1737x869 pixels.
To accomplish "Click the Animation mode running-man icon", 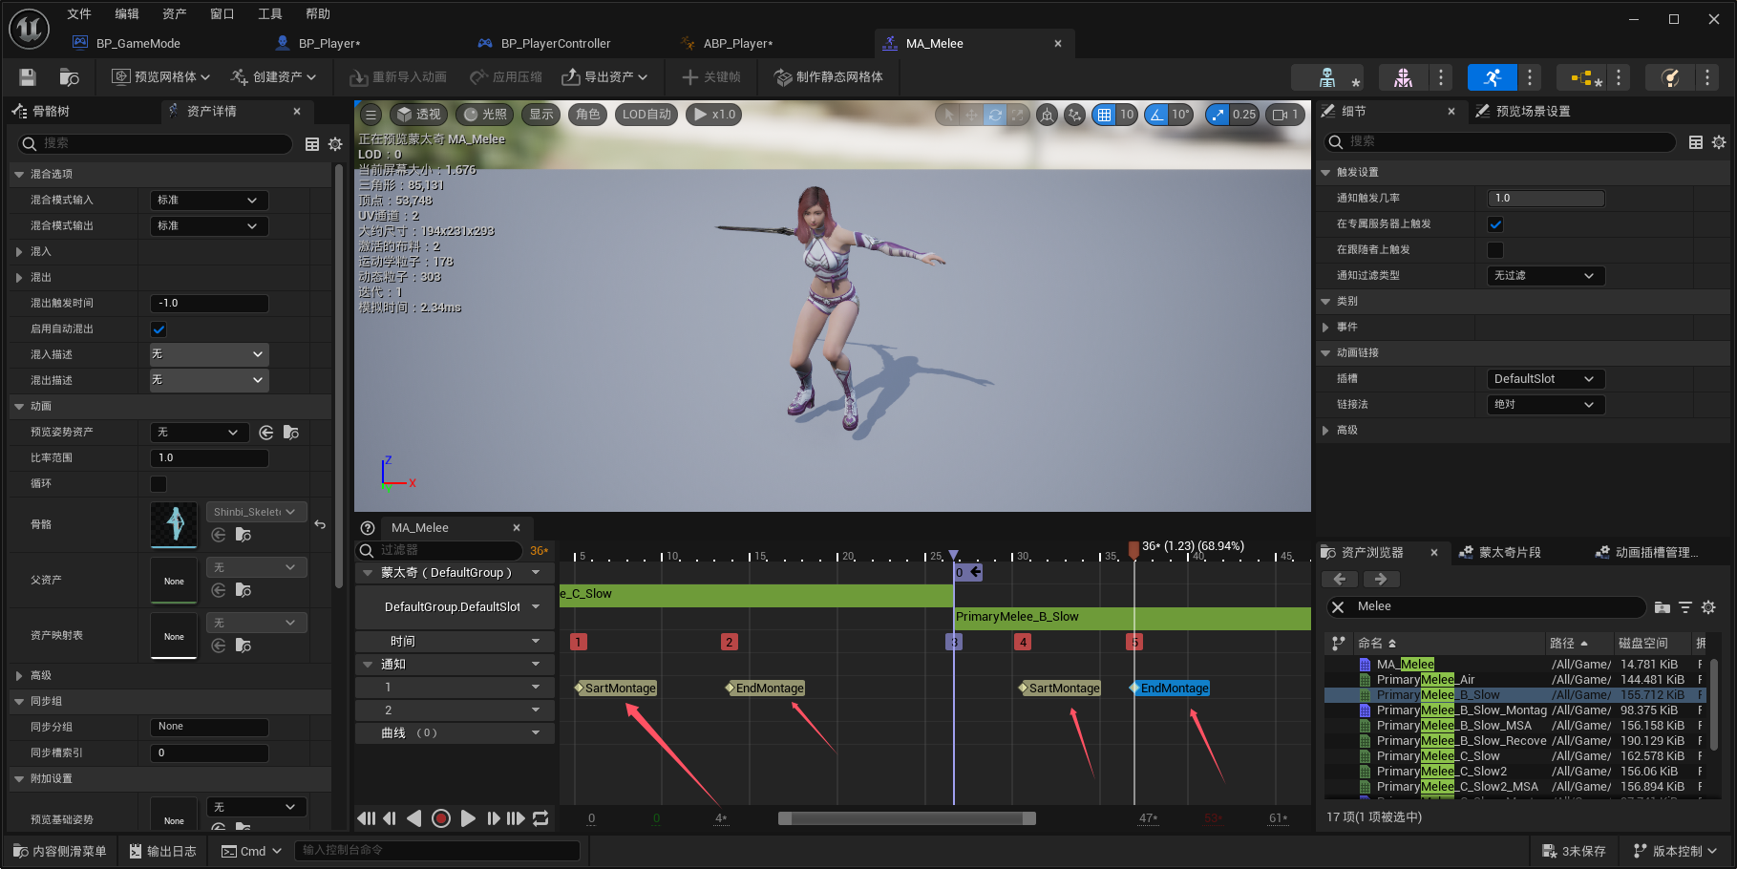I will coord(1493,77).
